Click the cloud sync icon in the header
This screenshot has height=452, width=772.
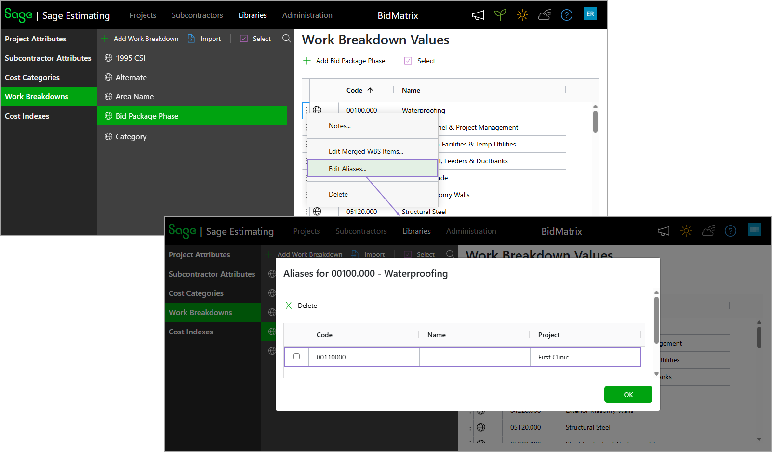(544, 15)
